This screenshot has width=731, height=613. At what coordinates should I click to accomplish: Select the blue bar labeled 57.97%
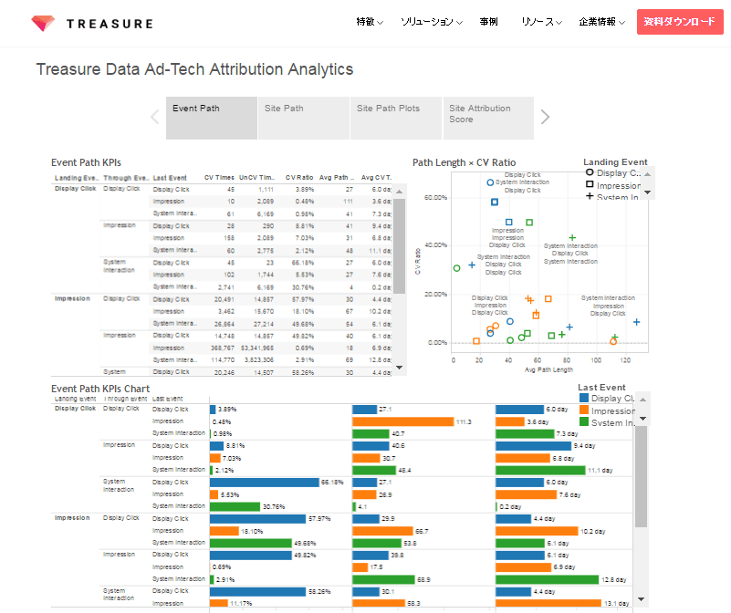[x=257, y=519]
